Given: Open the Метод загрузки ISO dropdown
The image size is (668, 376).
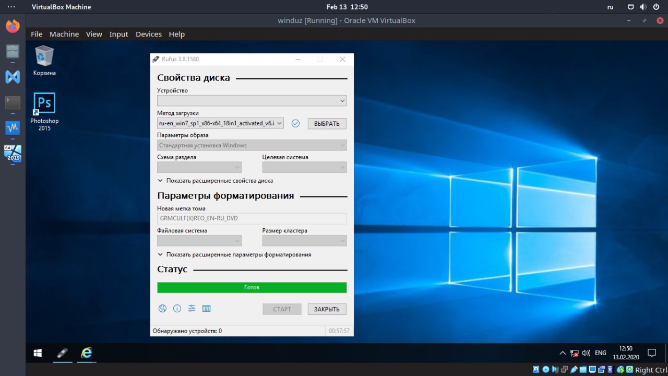Looking at the screenshot, I should click(221, 123).
